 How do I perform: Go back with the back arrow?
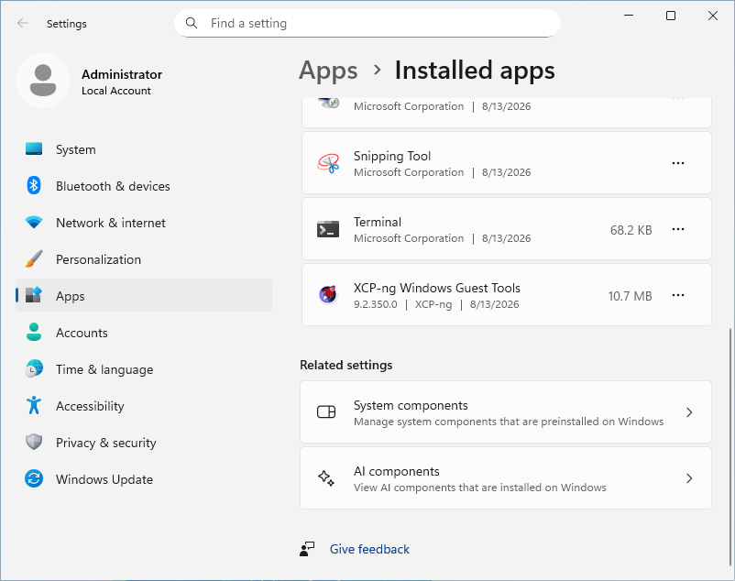point(23,23)
